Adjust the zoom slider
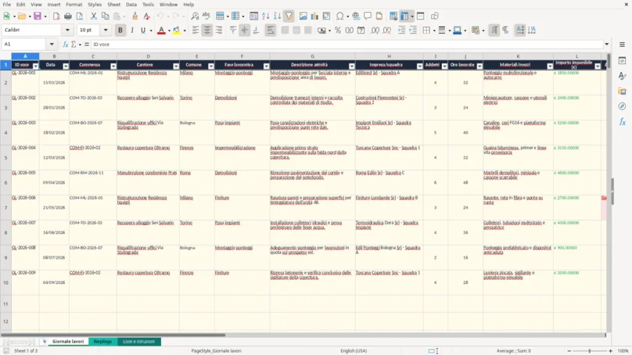 point(589,351)
